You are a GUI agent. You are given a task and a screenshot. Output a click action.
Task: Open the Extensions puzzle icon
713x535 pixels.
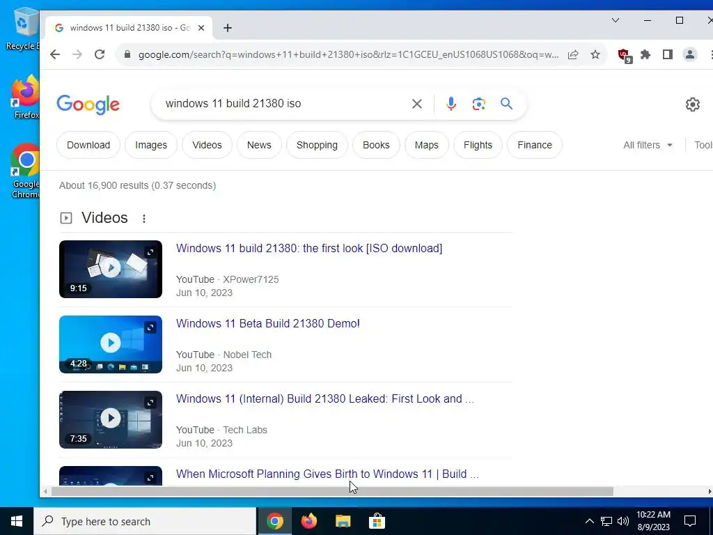[x=645, y=54]
